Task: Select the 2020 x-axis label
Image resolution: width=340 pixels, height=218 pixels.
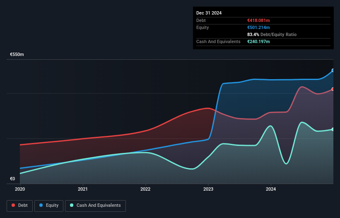Action: [20, 189]
